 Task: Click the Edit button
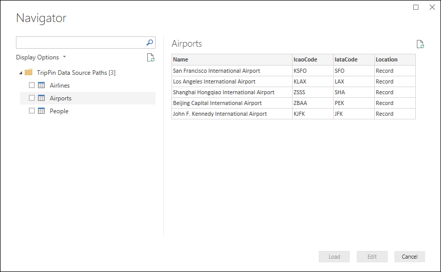[x=372, y=257]
